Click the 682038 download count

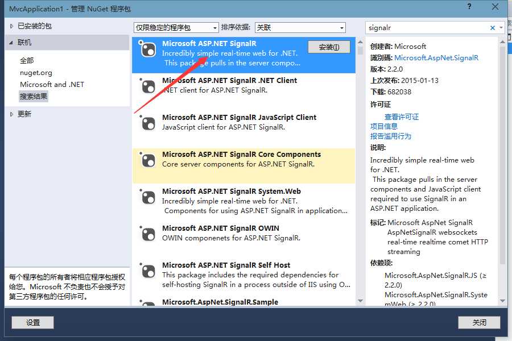click(x=399, y=92)
